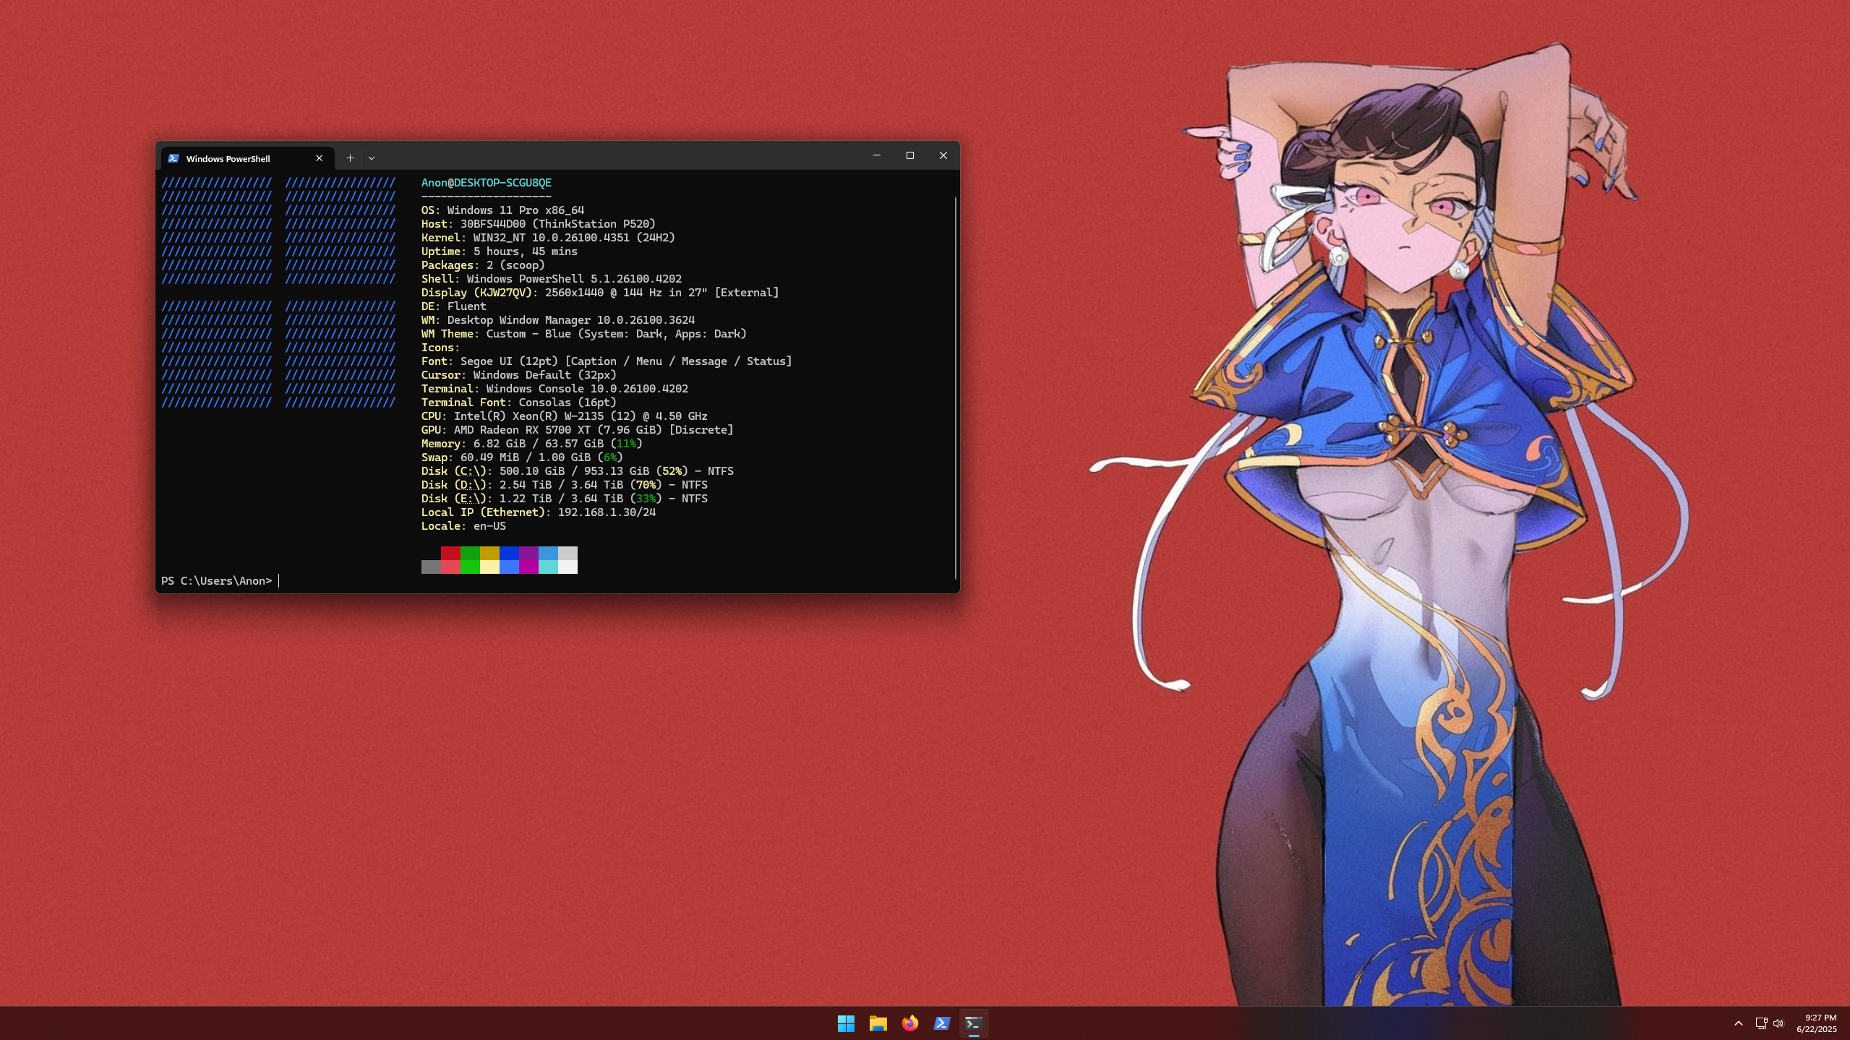The width and height of the screenshot is (1850, 1040).
Task: Click the PowerShell icon in the tab
Action: 174,158
